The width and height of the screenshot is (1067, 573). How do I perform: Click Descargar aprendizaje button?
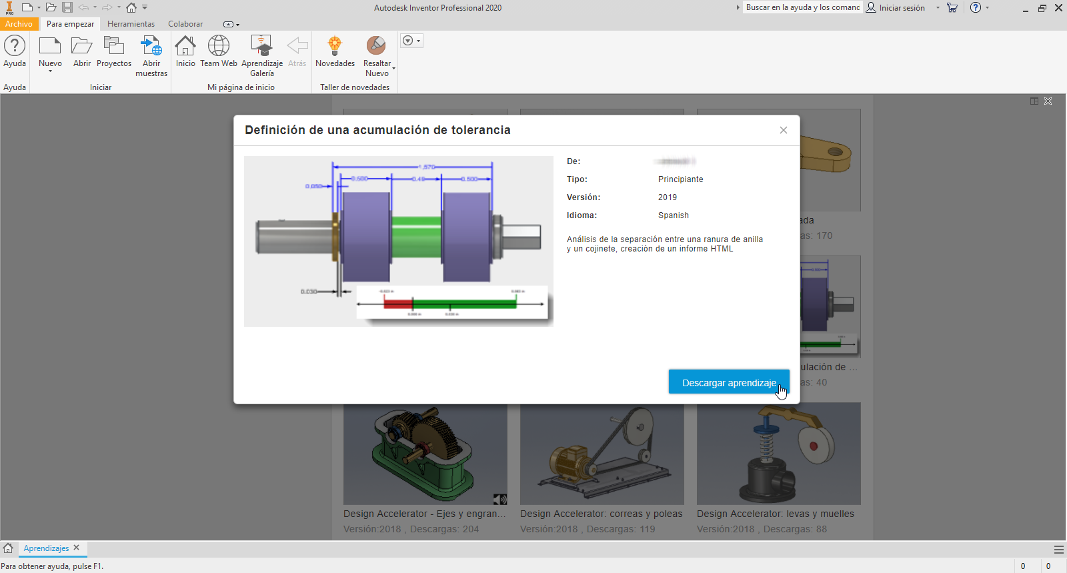coord(729,382)
